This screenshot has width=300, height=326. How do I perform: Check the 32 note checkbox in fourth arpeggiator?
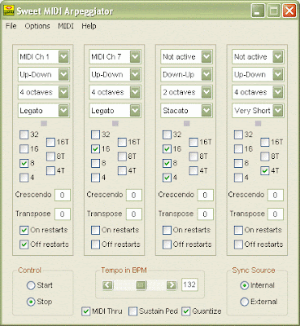[x=238, y=134]
